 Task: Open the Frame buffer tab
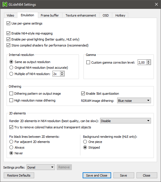50,15
